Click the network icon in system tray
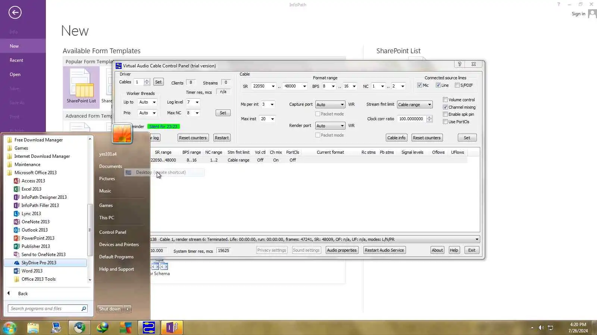Viewport: 597px width, 335px height. click(550, 328)
